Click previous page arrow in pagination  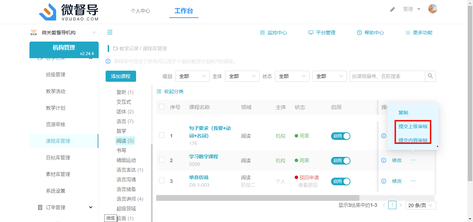[384, 205]
